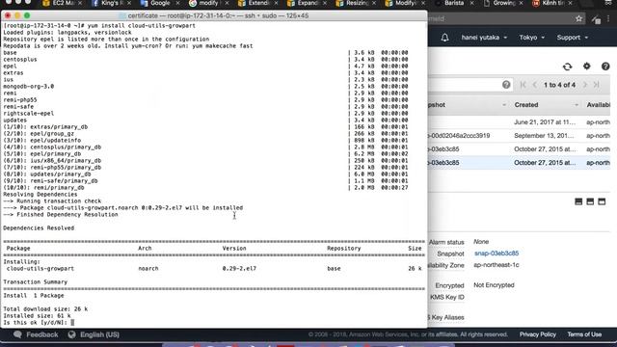The image size is (617, 347).
Task: Open AWS notifications bell
Action: (x=444, y=38)
